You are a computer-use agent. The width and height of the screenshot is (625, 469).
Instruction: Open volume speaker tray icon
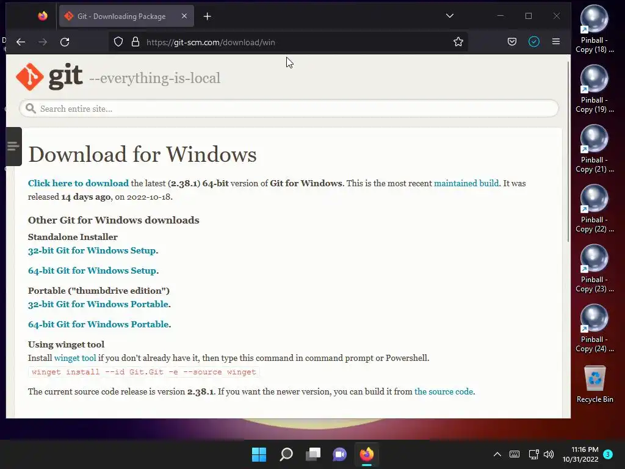coord(549,454)
